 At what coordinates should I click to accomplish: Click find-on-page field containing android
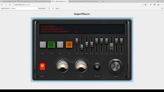point(24,8)
